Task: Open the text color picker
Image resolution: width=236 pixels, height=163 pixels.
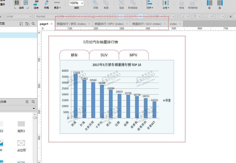Action: [x=95, y=16]
